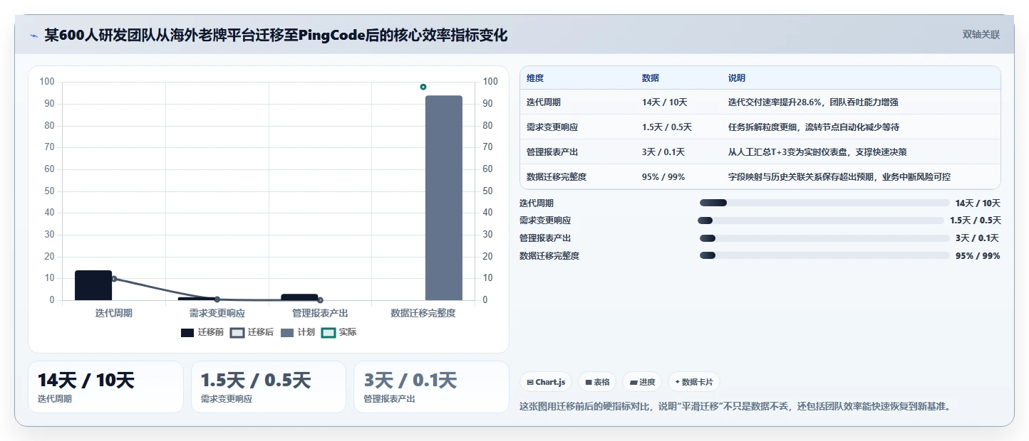Click the 3天 / 0.1天 table cell
The image size is (1029, 441).
663,152
